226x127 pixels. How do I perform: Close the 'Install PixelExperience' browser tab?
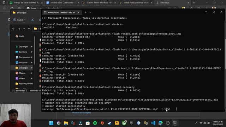[151, 3]
